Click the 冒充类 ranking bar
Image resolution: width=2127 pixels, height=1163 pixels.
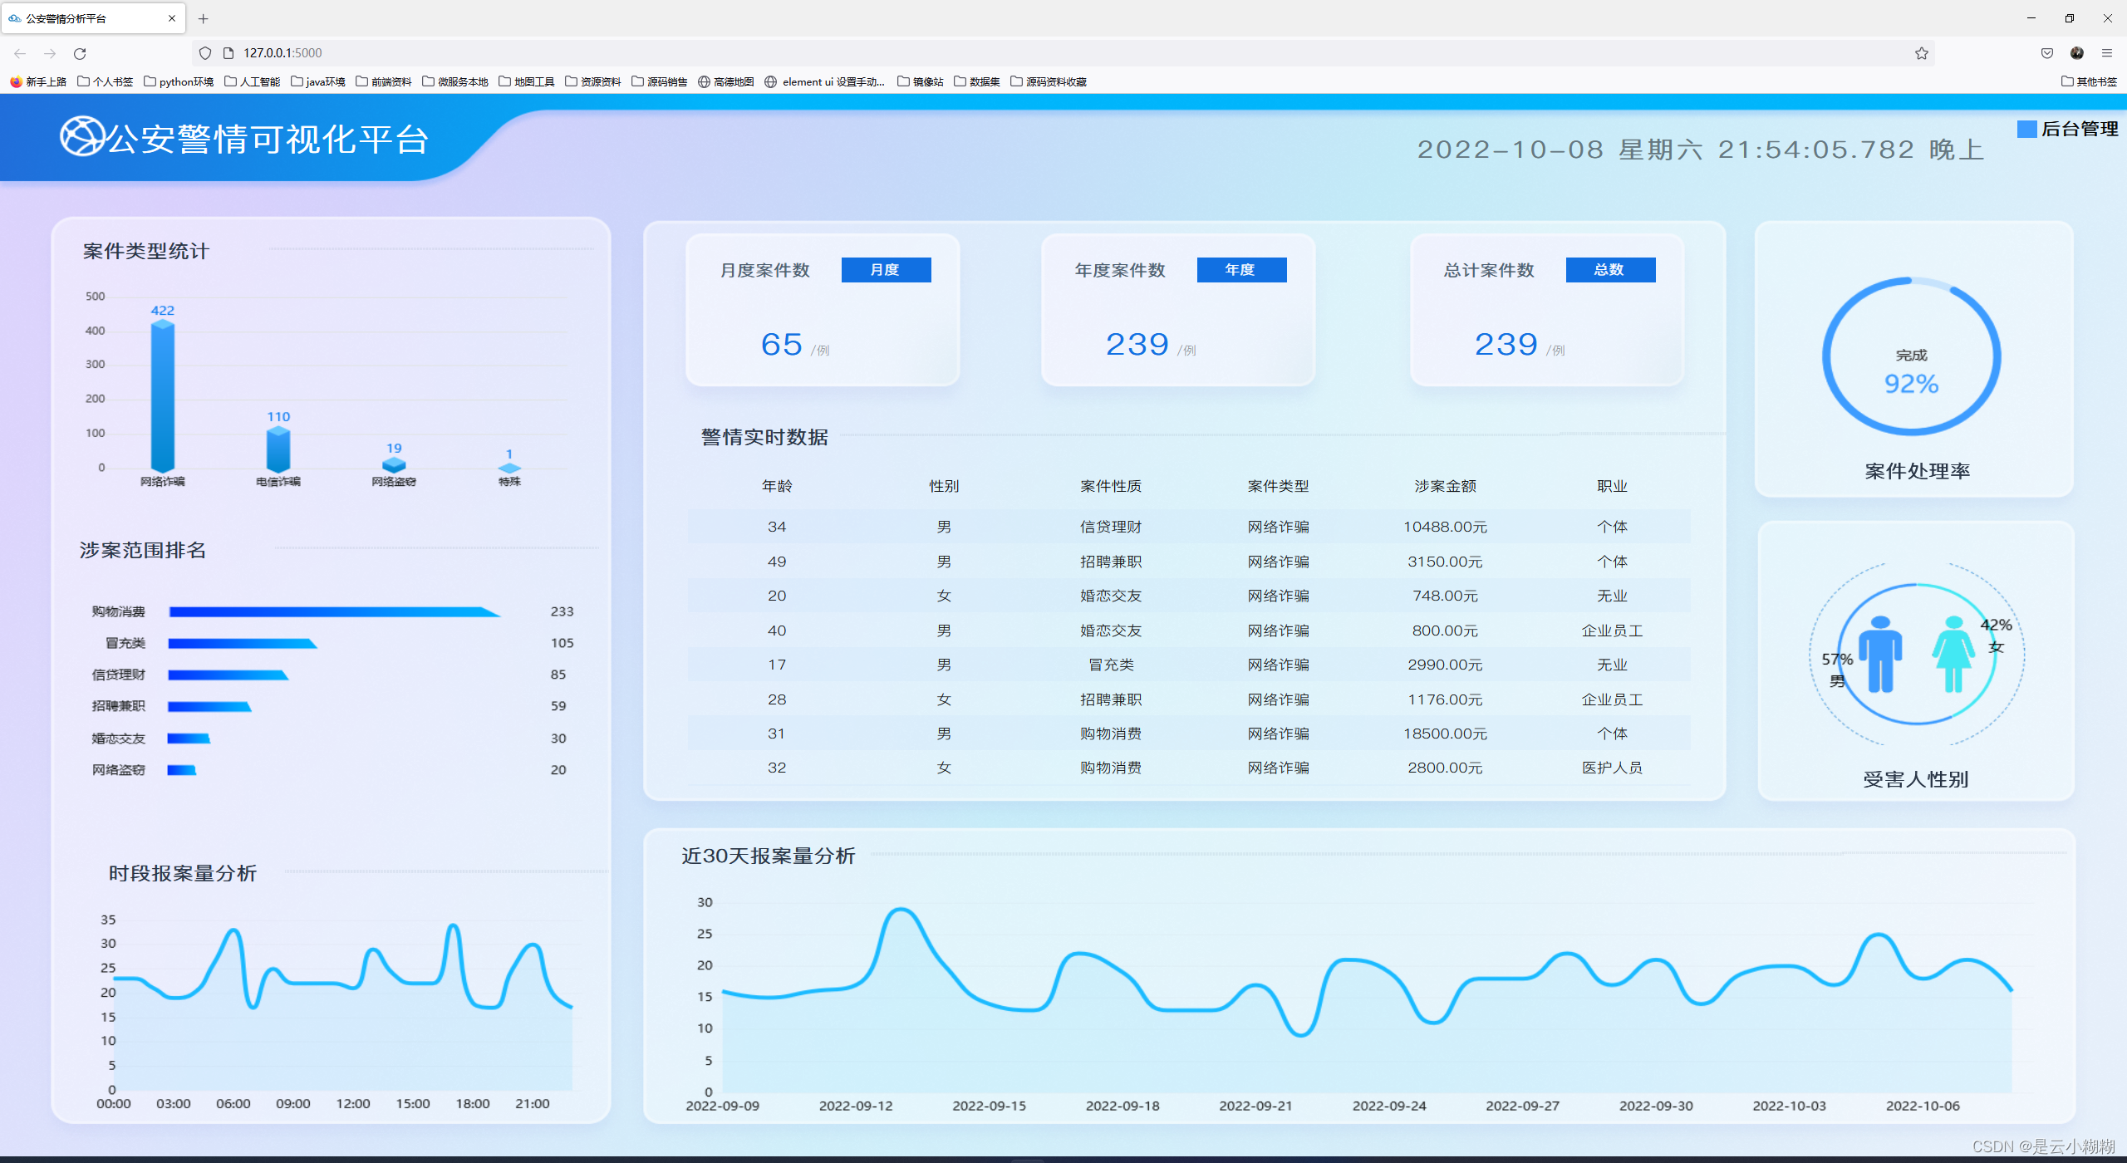(x=242, y=644)
